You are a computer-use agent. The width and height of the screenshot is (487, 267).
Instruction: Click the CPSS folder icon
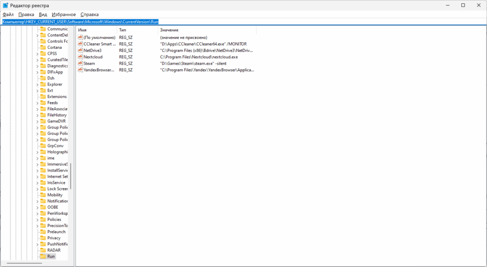pos(43,54)
